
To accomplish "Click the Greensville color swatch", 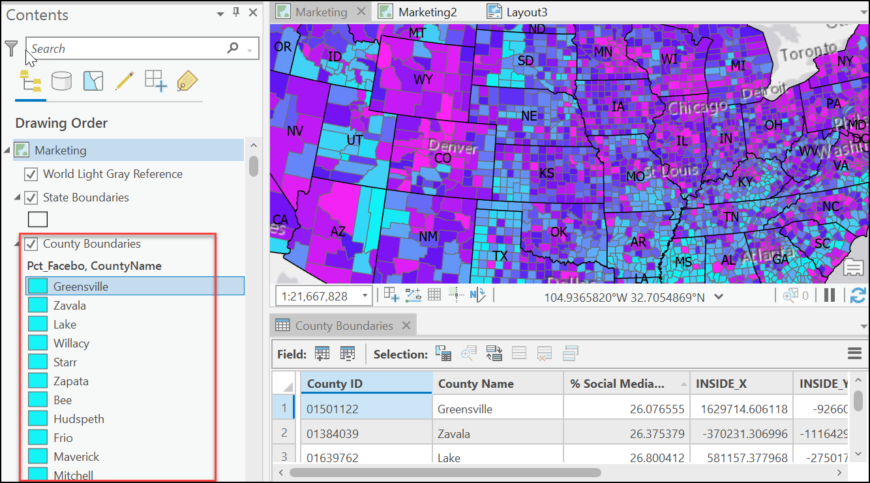I will click(x=38, y=286).
